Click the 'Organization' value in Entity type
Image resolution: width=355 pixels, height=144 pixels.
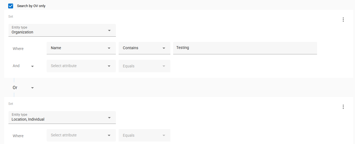(22, 32)
